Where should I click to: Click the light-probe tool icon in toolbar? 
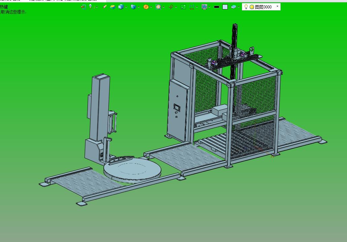pyautogui.click(x=90, y=7)
